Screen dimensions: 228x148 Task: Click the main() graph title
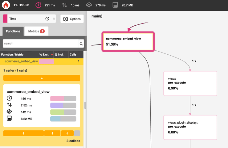tap(97, 16)
